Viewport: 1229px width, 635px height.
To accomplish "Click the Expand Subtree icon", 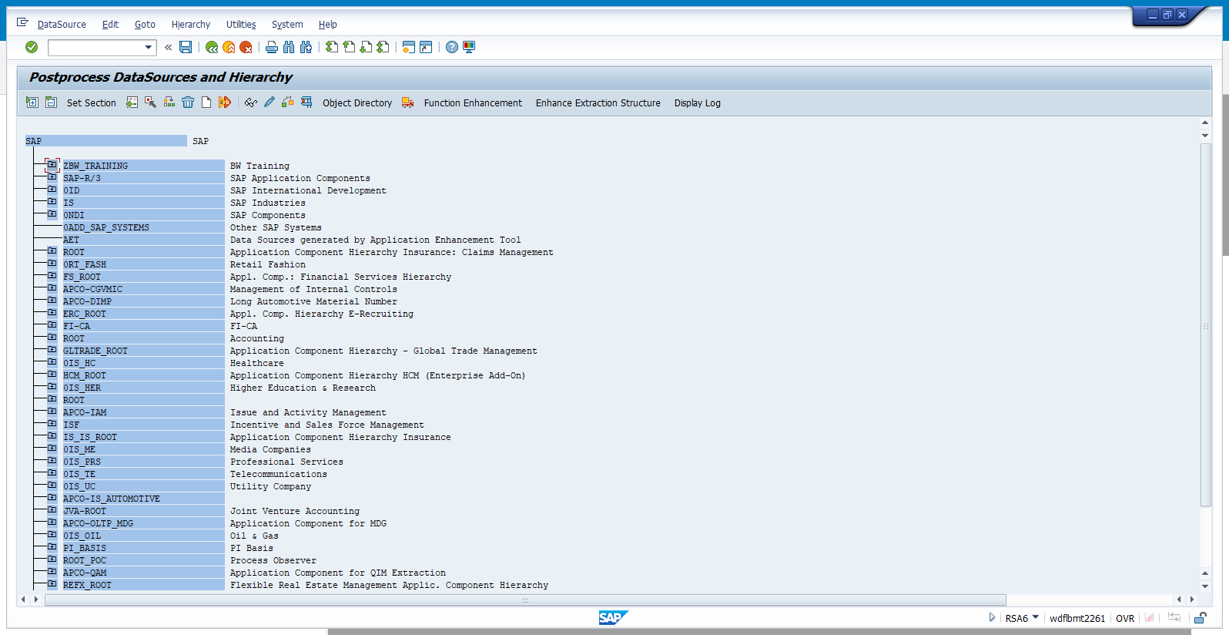I will coord(32,102).
